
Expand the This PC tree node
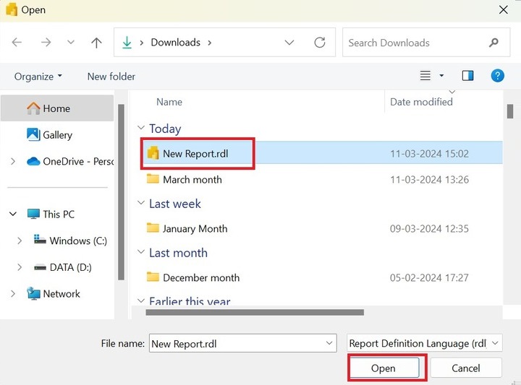(x=13, y=215)
